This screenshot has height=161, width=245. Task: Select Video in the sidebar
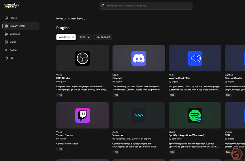[x=13, y=42]
